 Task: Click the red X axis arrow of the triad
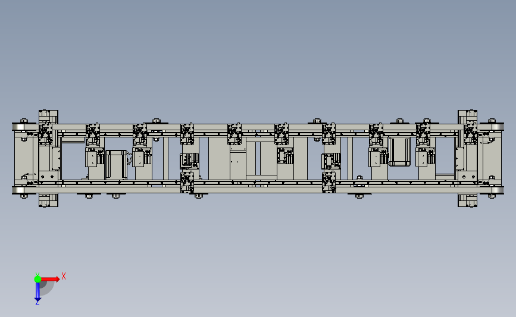coord(50,279)
